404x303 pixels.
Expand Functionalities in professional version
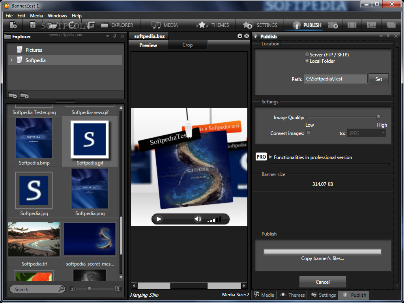tap(271, 157)
